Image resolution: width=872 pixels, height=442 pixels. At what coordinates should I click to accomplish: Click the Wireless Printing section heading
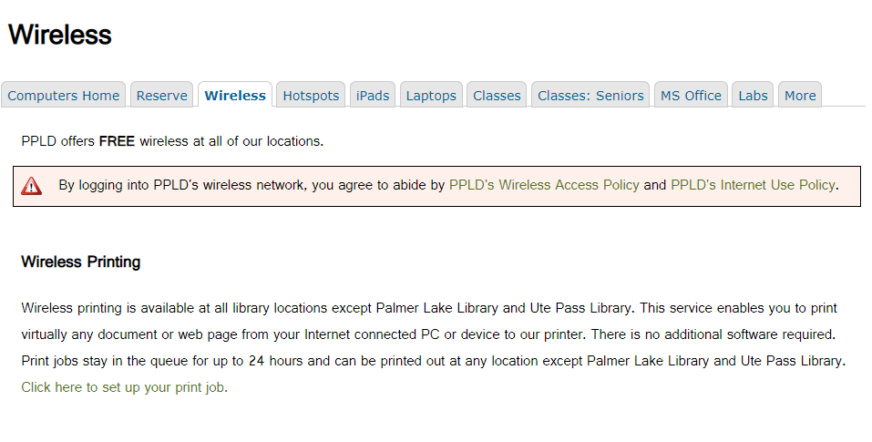pos(80,262)
